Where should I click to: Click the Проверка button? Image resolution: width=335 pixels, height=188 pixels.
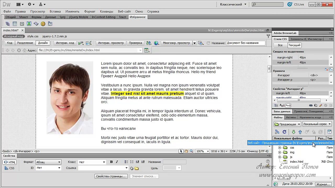click(x=136, y=43)
